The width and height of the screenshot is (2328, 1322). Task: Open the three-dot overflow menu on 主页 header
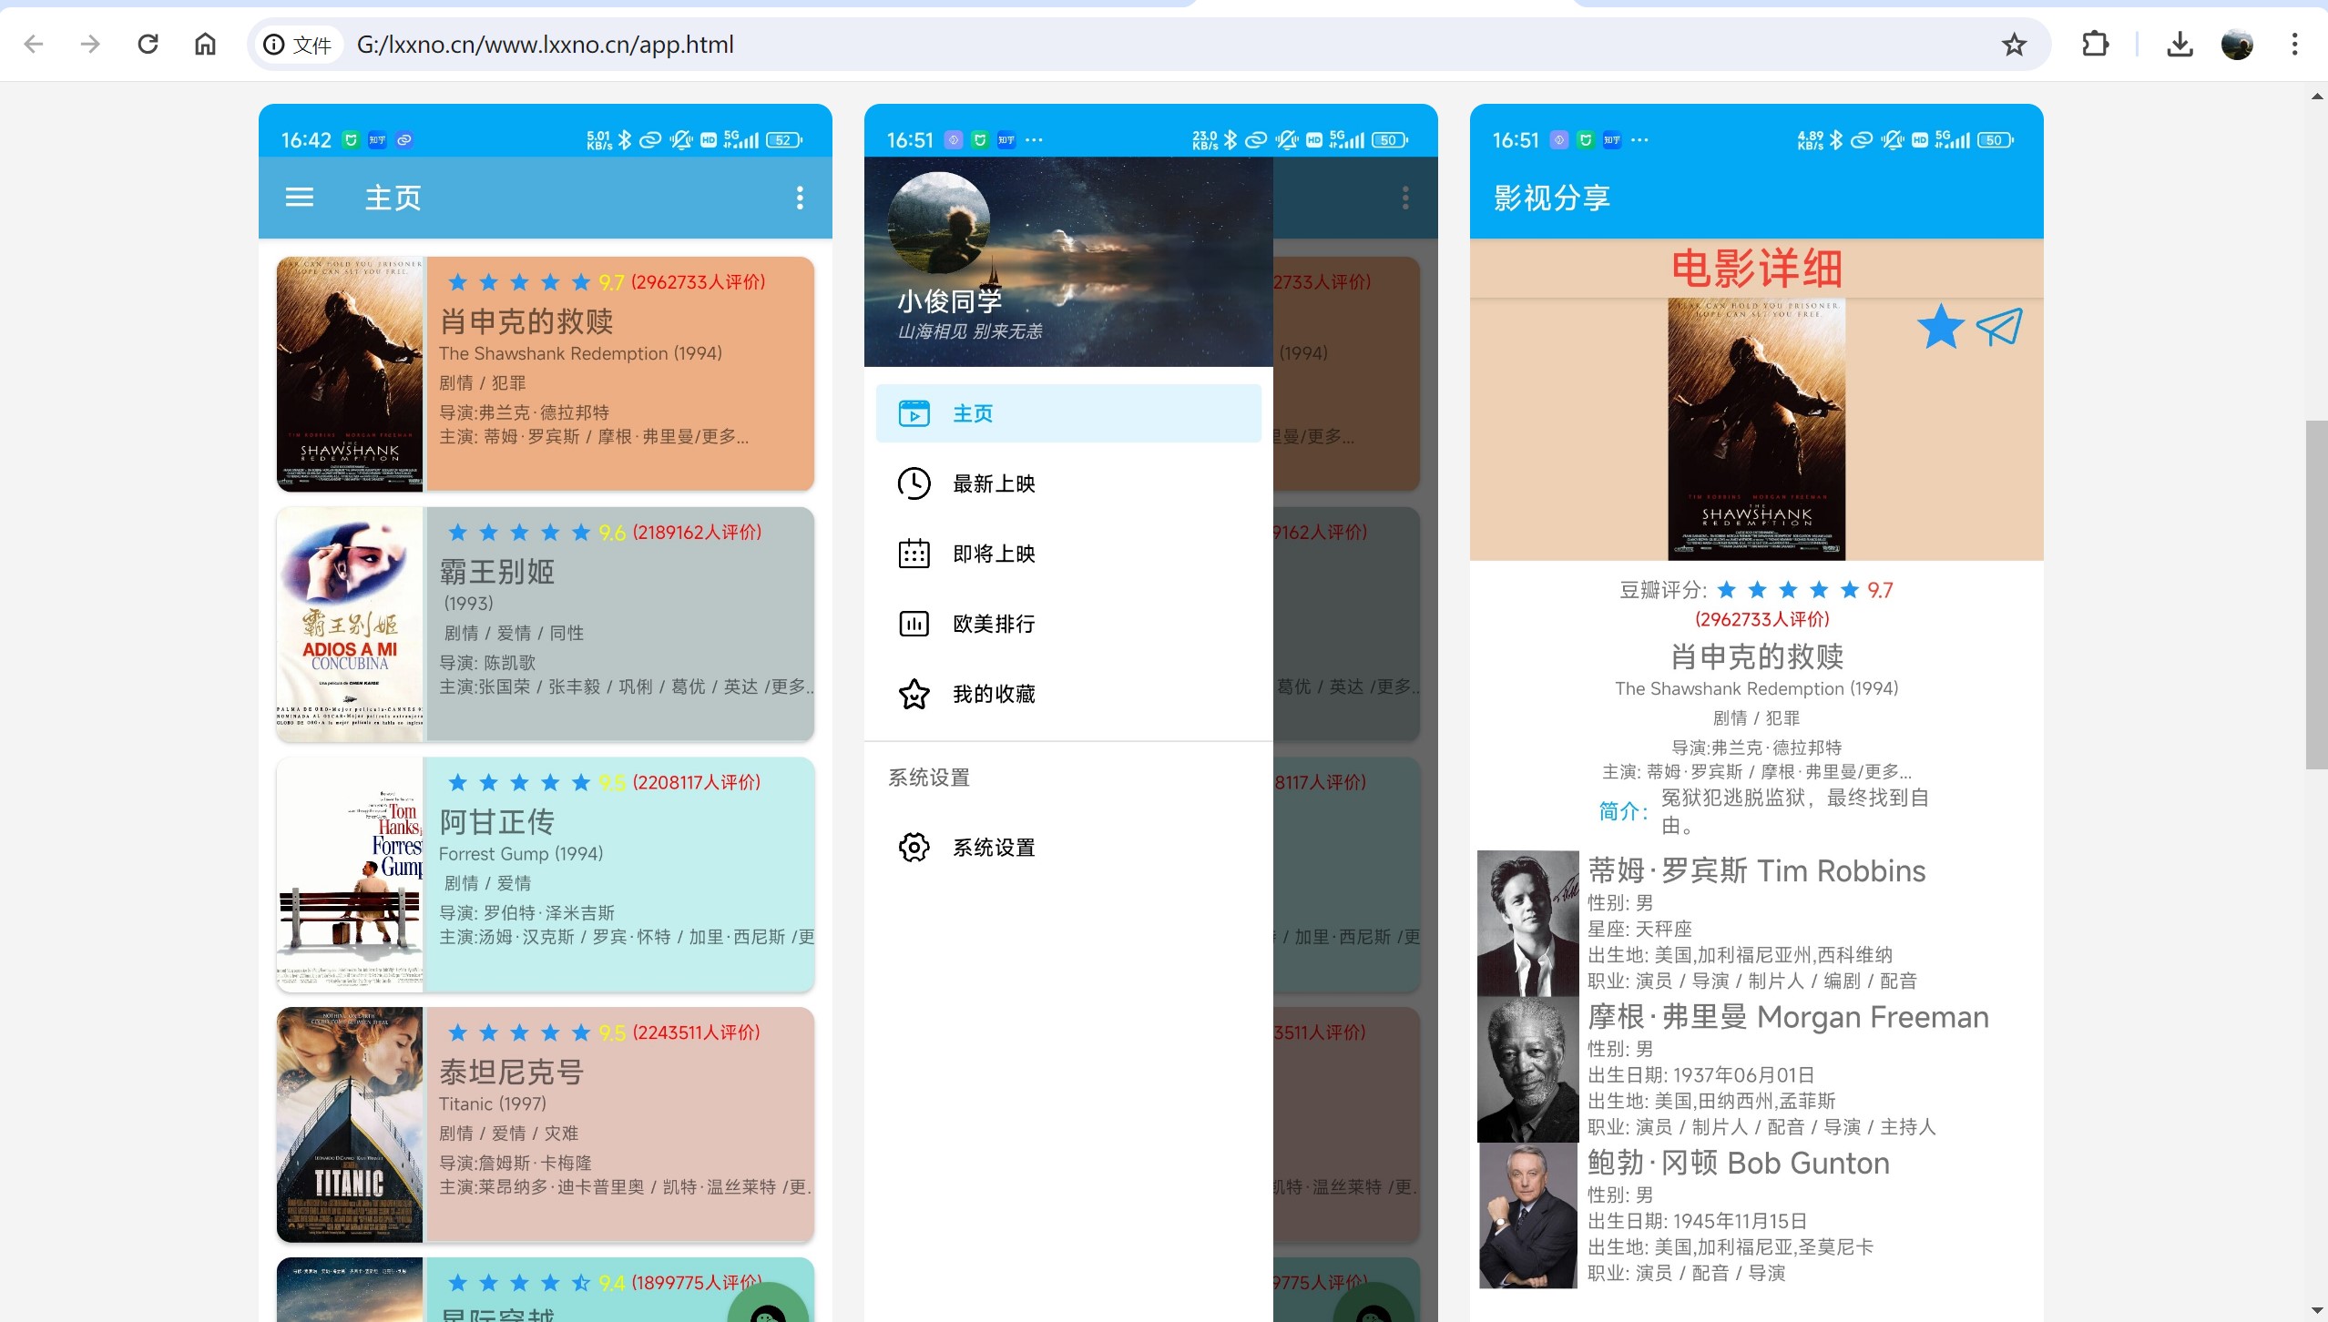pos(800,198)
